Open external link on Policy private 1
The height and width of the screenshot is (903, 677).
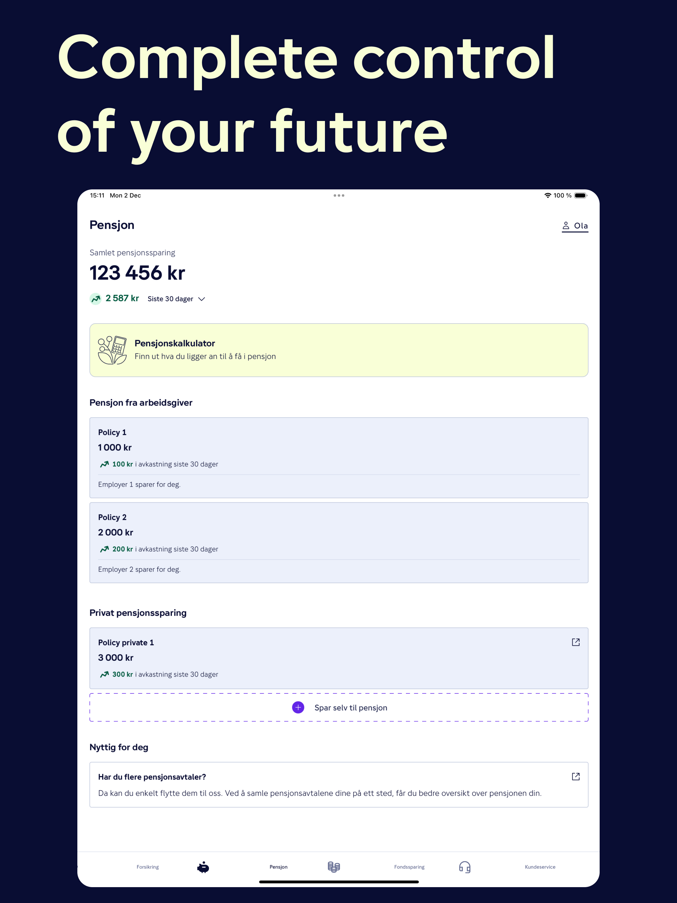pyautogui.click(x=575, y=642)
